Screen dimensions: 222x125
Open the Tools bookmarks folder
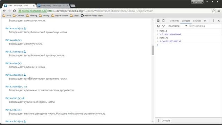pos(7,16)
